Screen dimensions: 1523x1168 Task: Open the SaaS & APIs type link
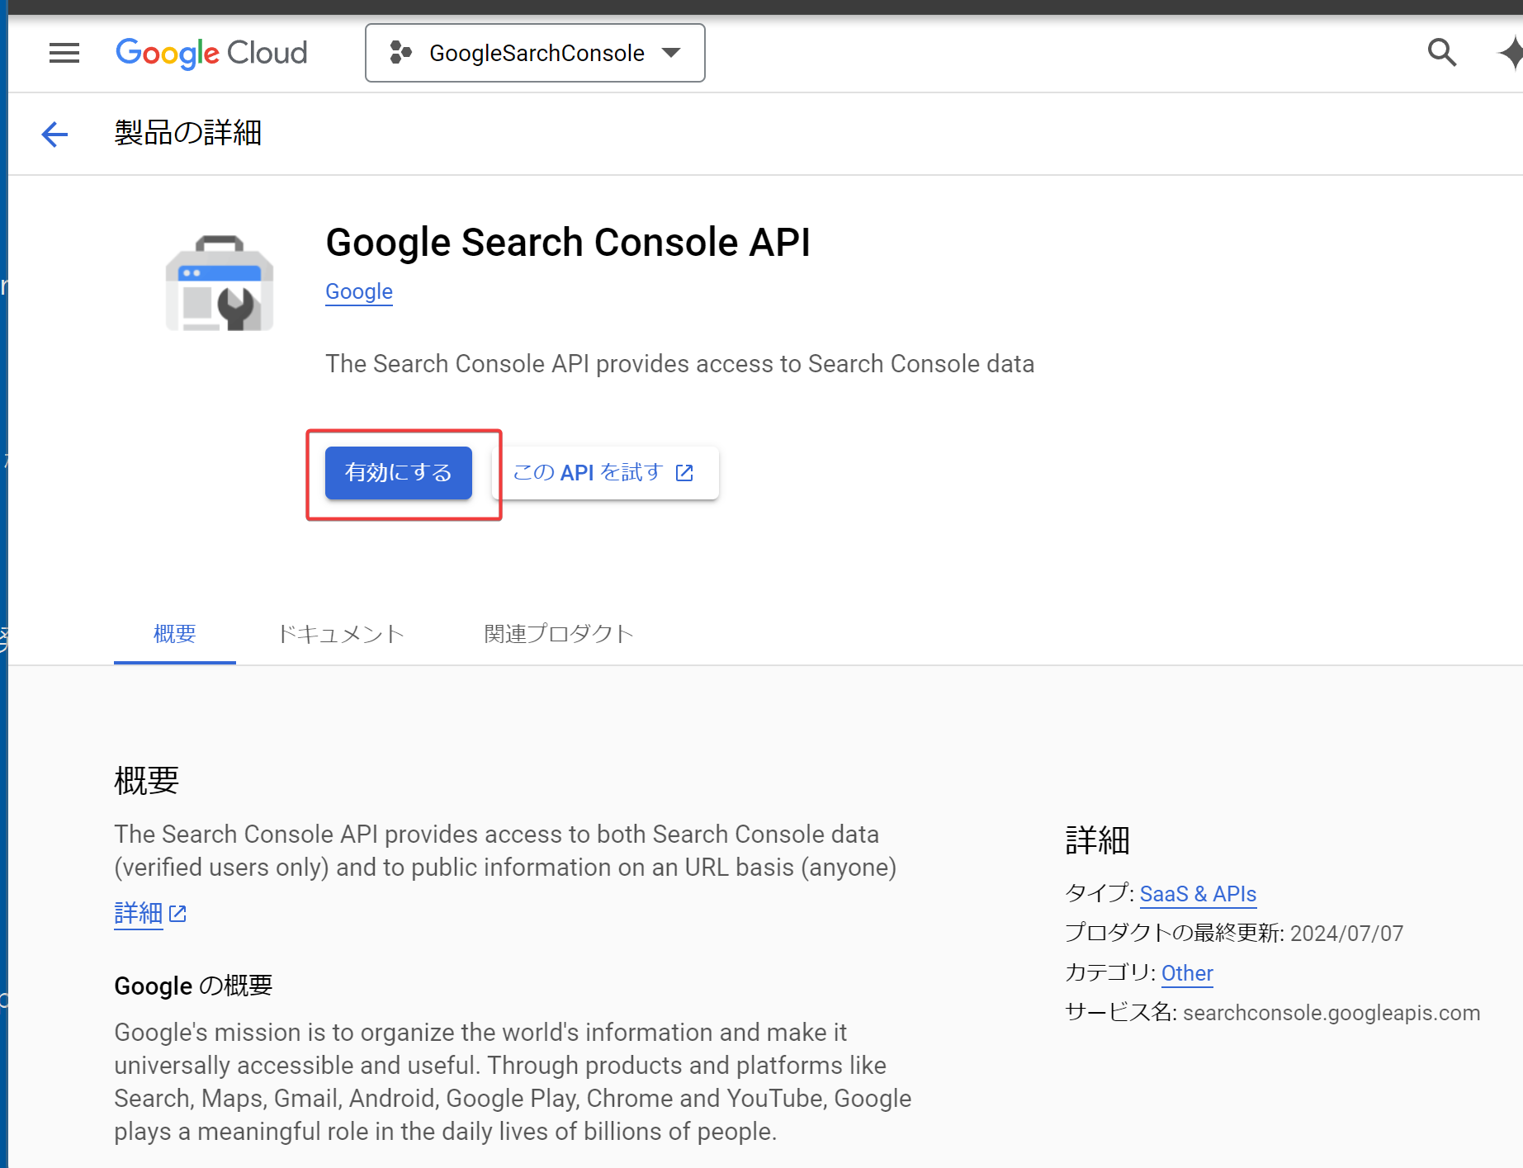tap(1198, 894)
